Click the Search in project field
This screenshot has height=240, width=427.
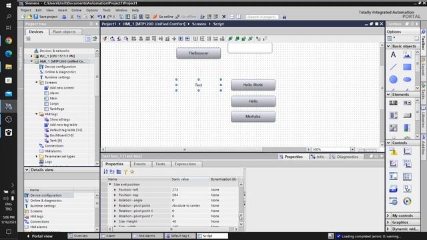262,17
